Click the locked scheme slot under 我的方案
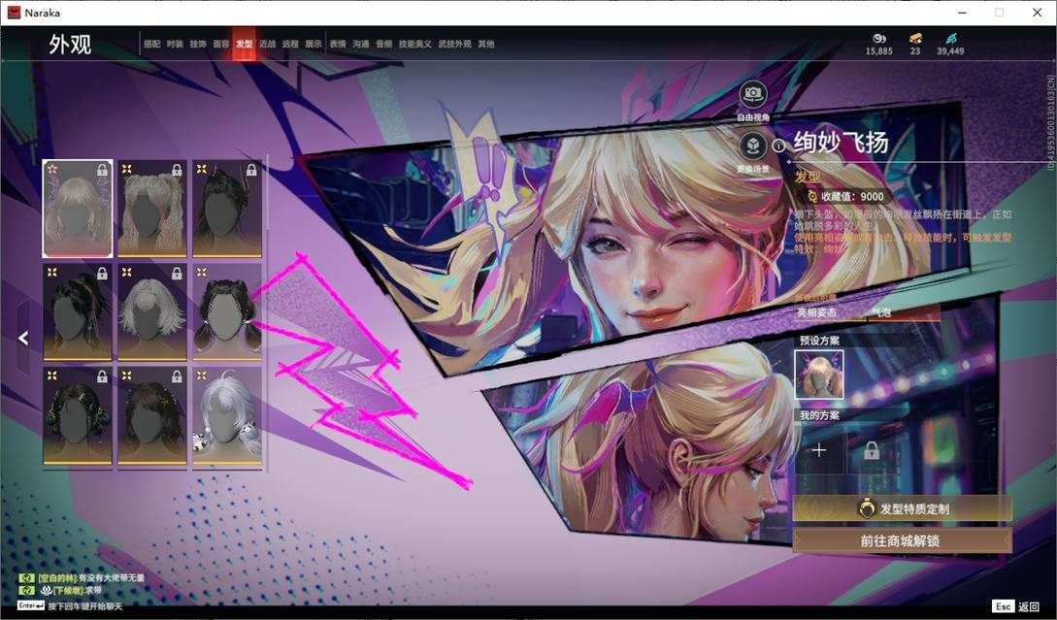Viewport: 1057px width, 620px height. (x=872, y=450)
